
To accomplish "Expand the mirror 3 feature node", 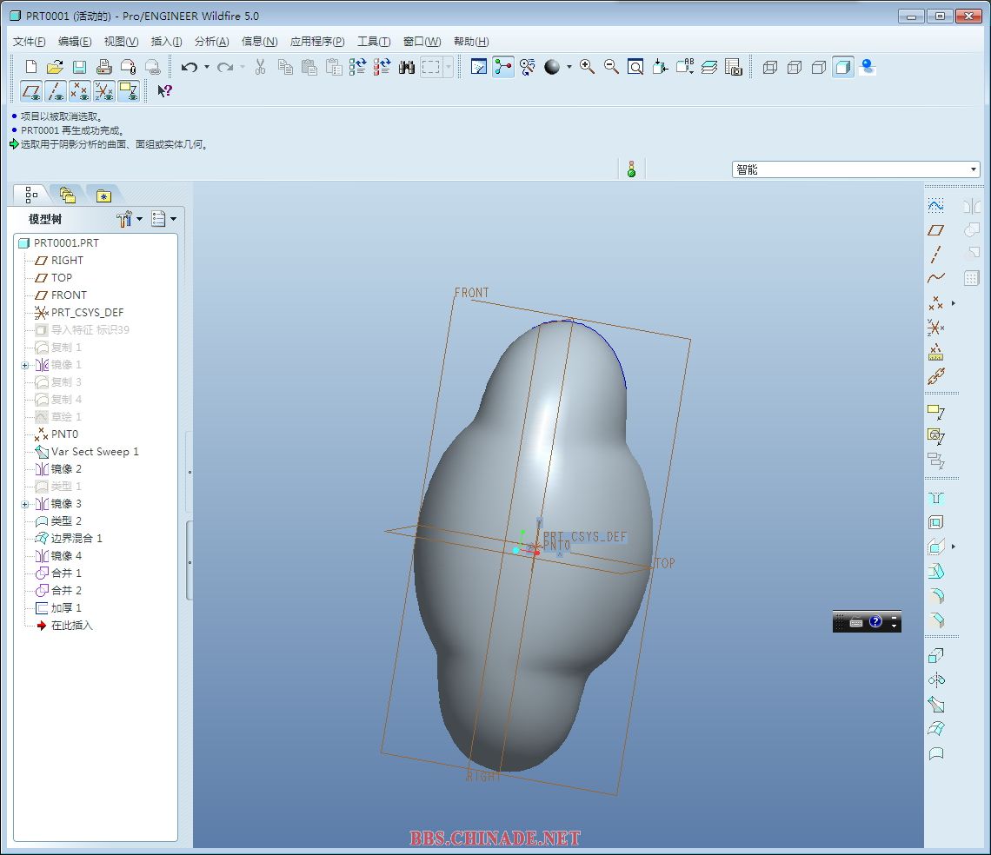I will pyautogui.click(x=25, y=504).
